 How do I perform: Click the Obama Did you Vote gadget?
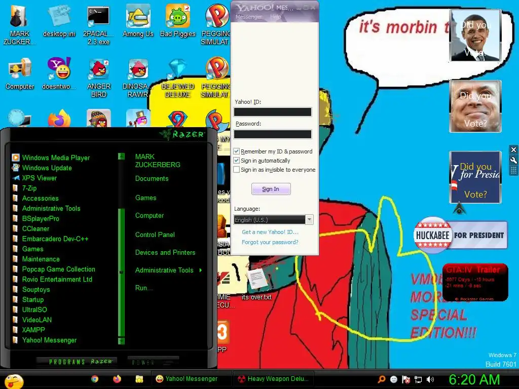(x=475, y=36)
